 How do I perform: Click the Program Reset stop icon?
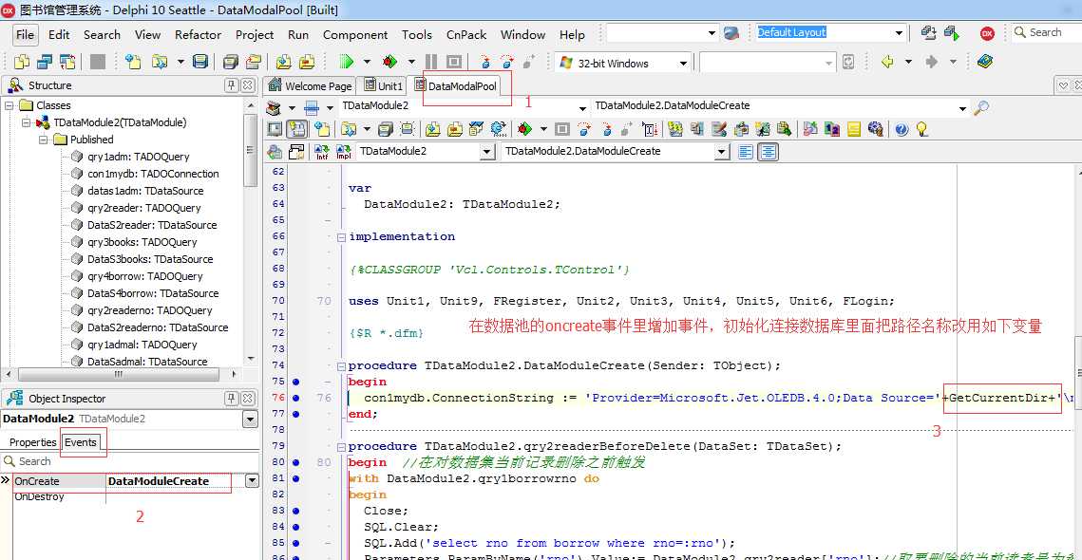coord(453,62)
